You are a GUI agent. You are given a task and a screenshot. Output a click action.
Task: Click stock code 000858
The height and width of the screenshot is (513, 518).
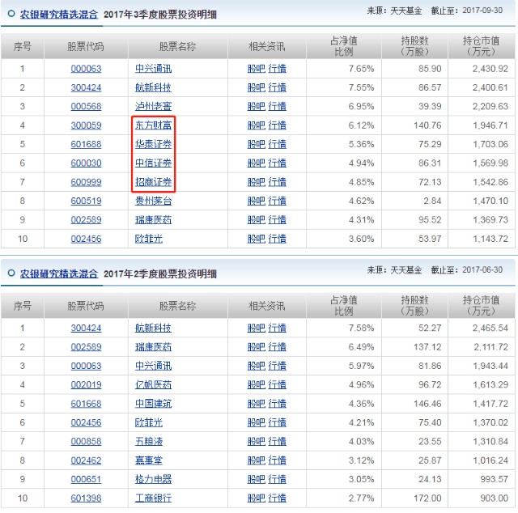click(x=86, y=442)
